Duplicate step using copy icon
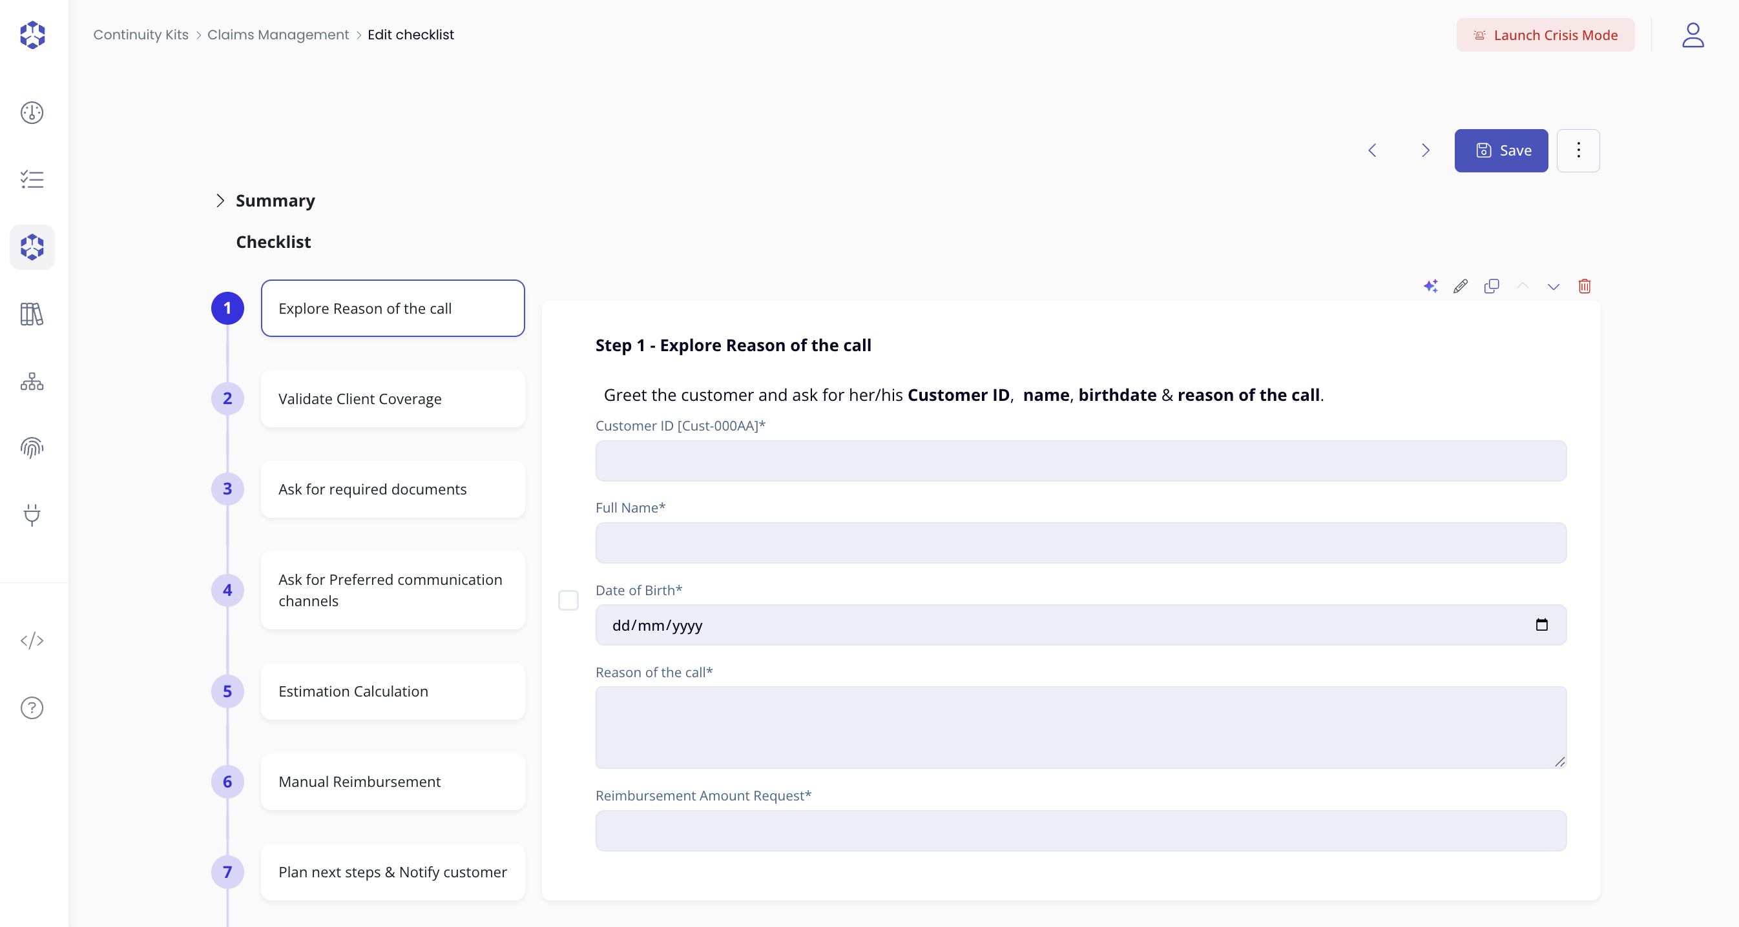Screen dimensions: 1739x927 pos(1491,286)
